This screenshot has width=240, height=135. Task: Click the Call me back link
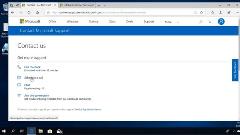click(32, 67)
